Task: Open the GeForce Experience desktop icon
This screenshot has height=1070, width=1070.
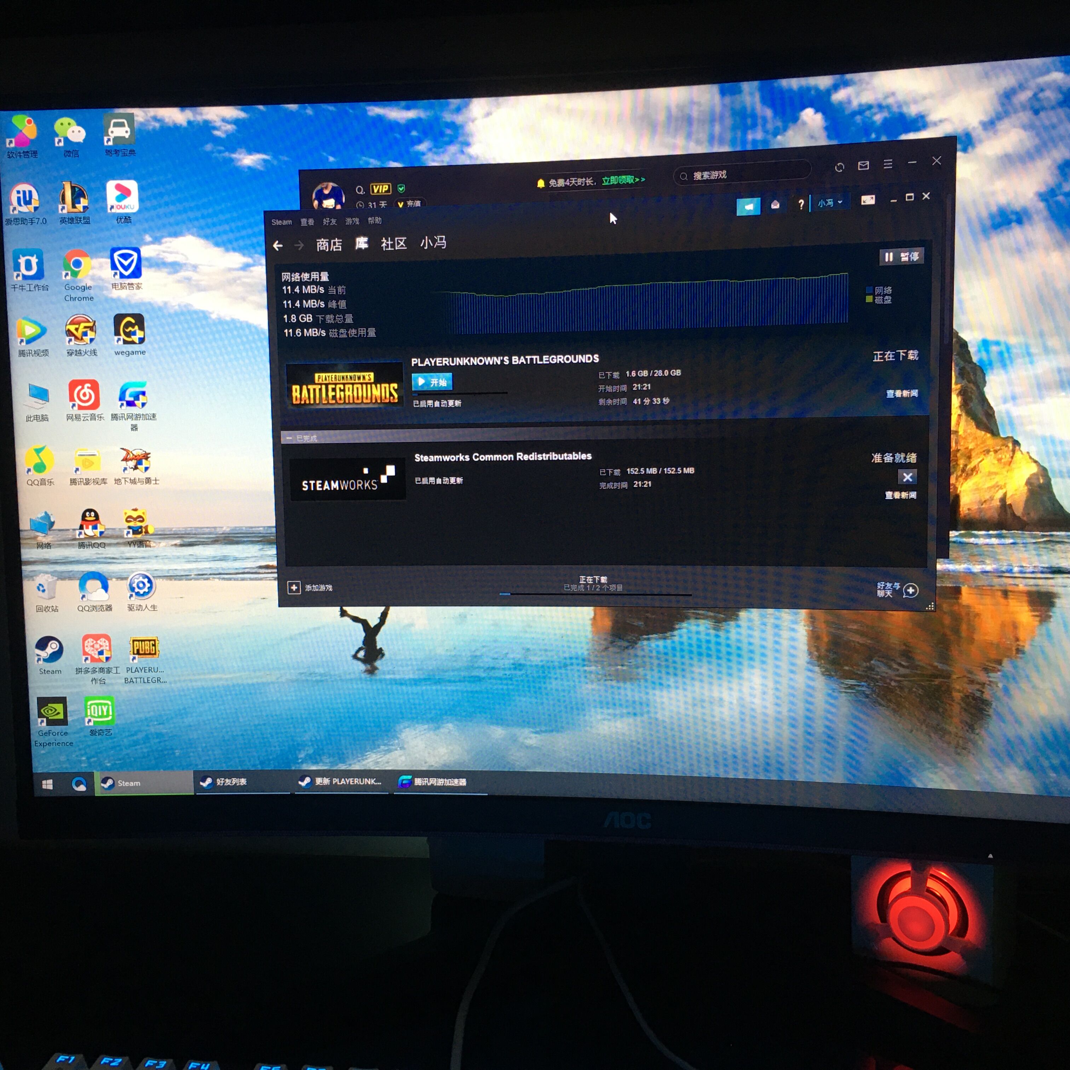Action: pyautogui.click(x=53, y=712)
